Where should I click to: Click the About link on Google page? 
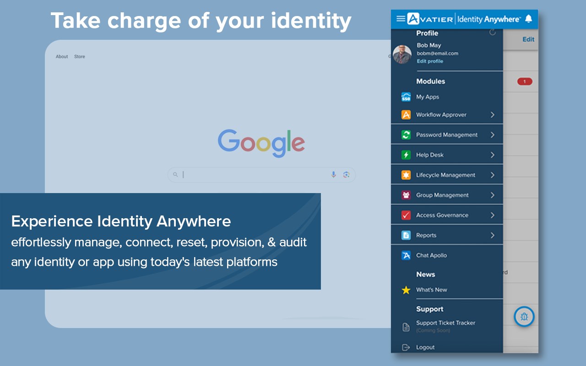[62, 57]
